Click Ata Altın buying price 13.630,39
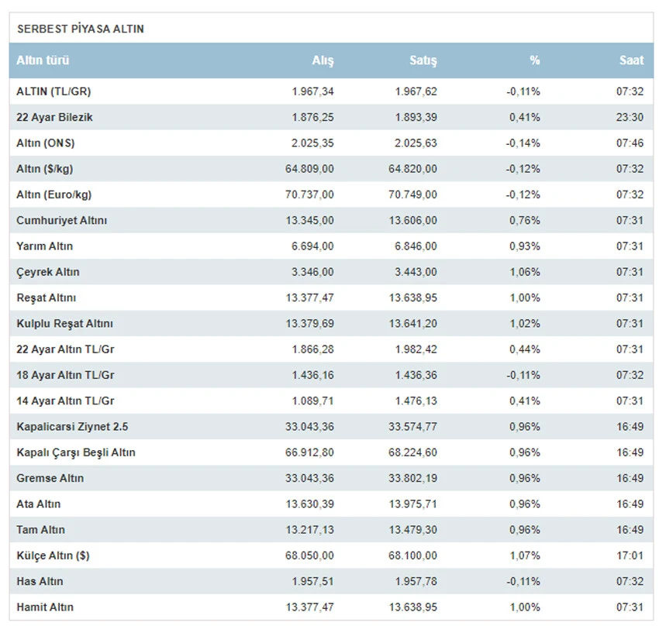The height and width of the screenshot is (626, 659). click(x=309, y=504)
